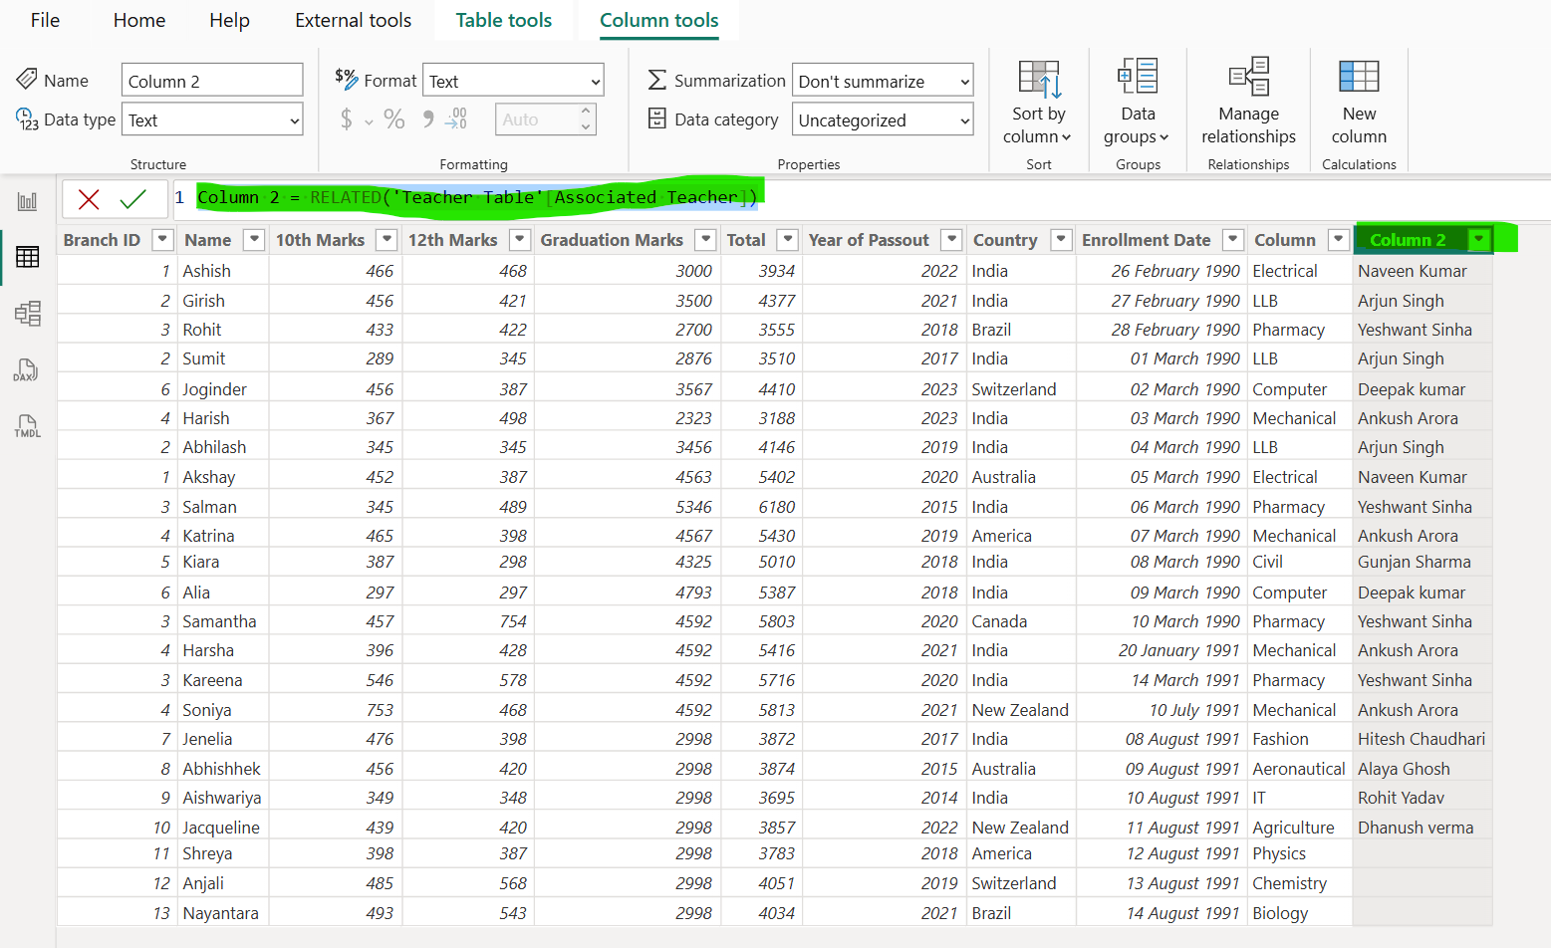Open the TMDL view

point(28,426)
